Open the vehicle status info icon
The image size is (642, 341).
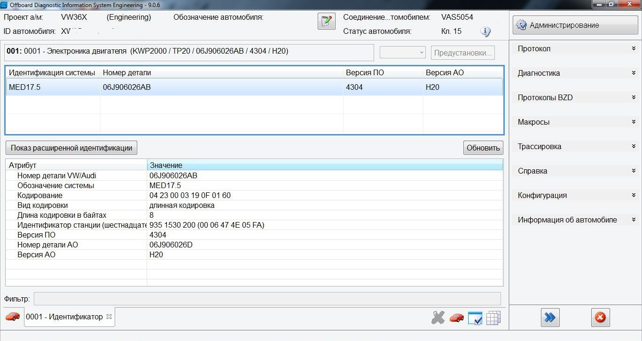coord(485,32)
